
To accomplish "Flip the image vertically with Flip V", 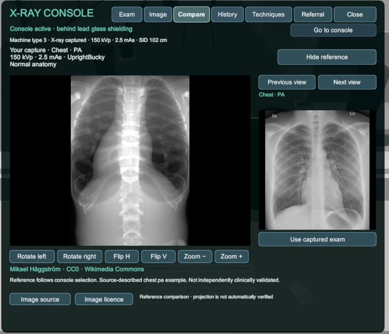I will (x=158, y=256).
